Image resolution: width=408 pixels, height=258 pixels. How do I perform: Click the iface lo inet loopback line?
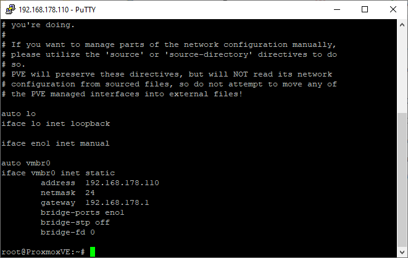[x=56, y=123]
